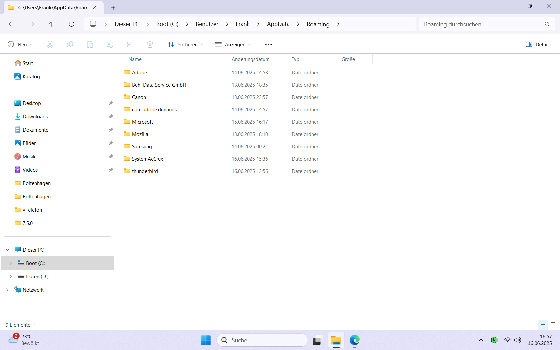Screen dimensions: 560x350
Task: Sort by Änderungsdatum column header
Action: click(251, 59)
